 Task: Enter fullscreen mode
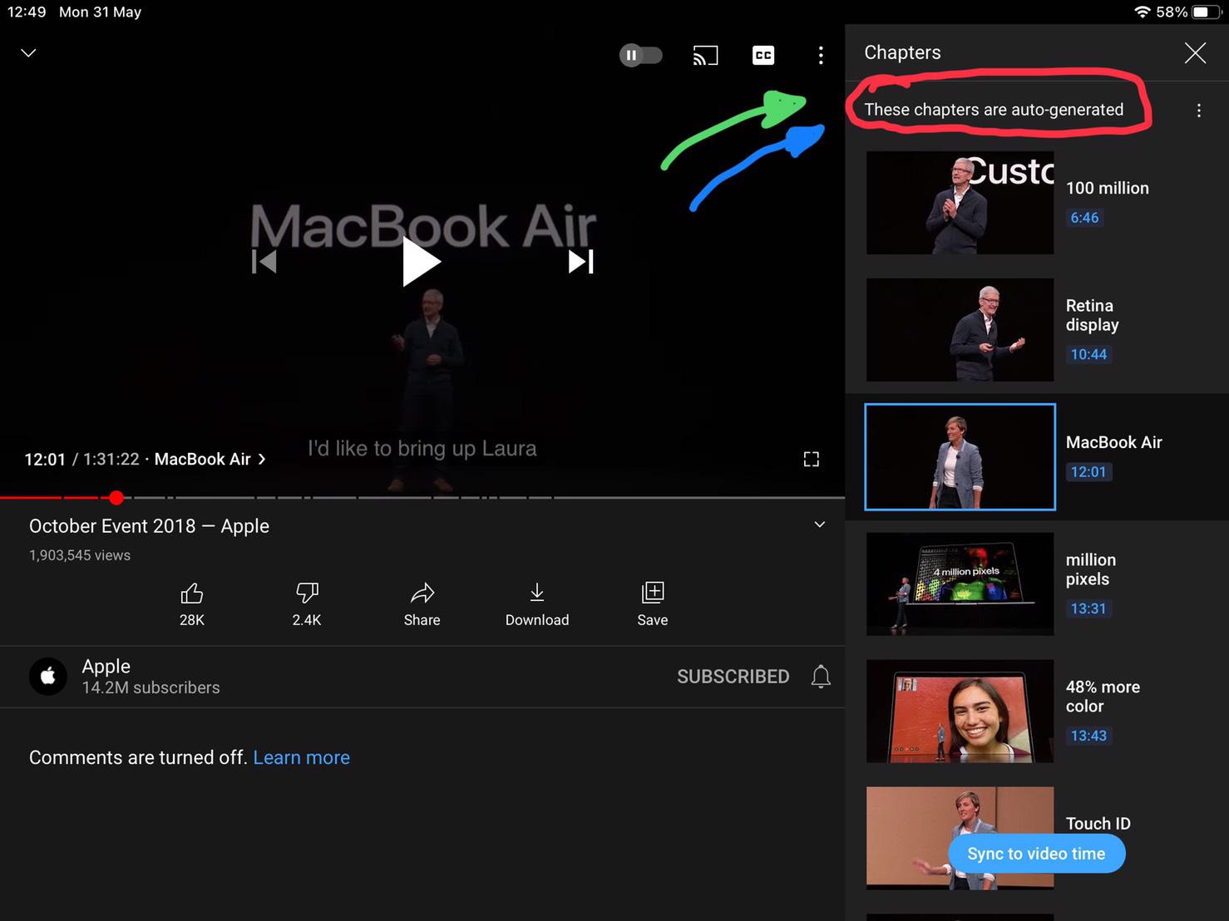click(812, 459)
